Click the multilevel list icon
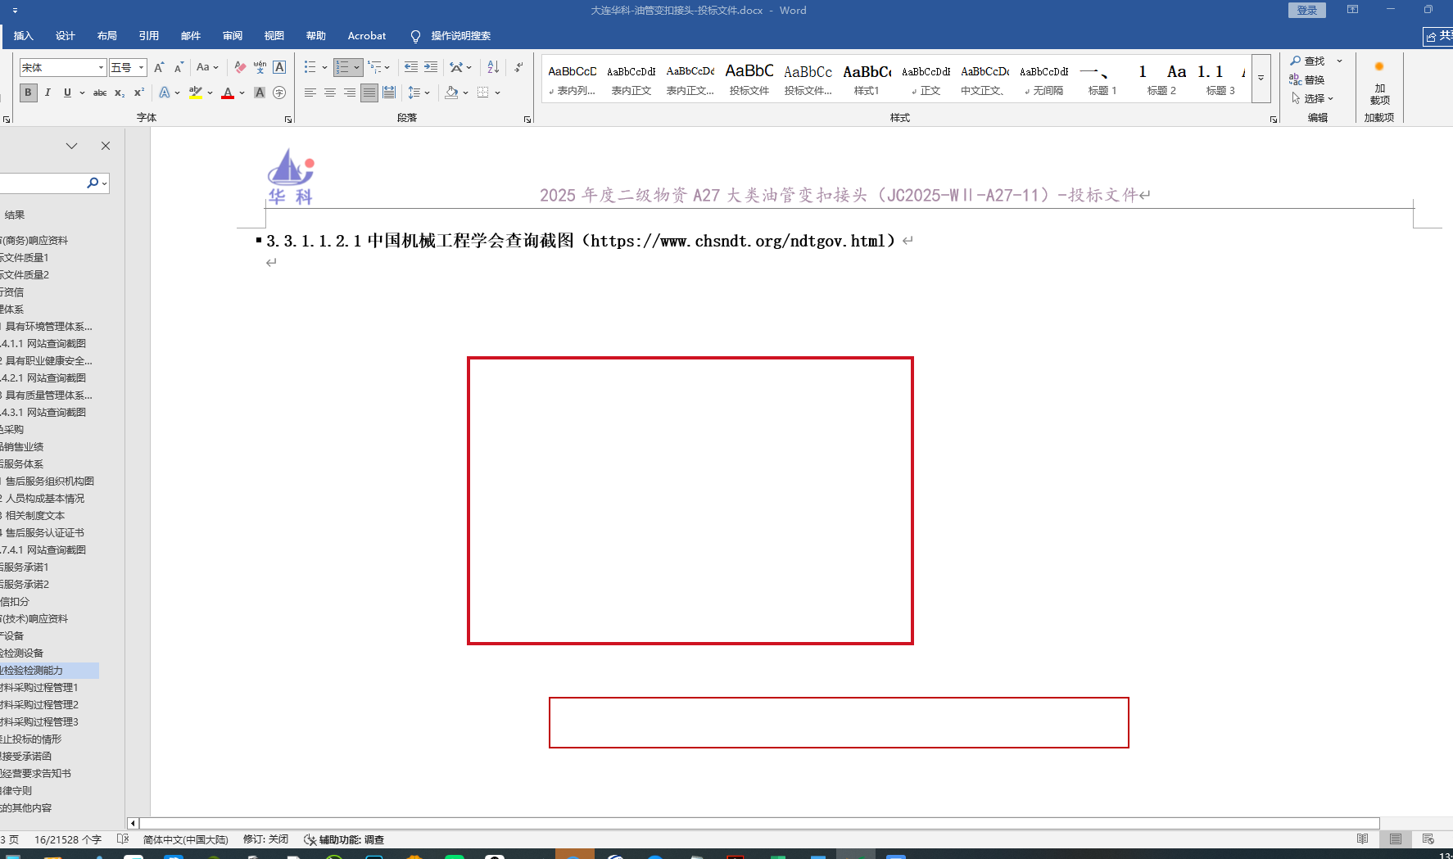Screen dimensions: 1453x859 (374, 67)
